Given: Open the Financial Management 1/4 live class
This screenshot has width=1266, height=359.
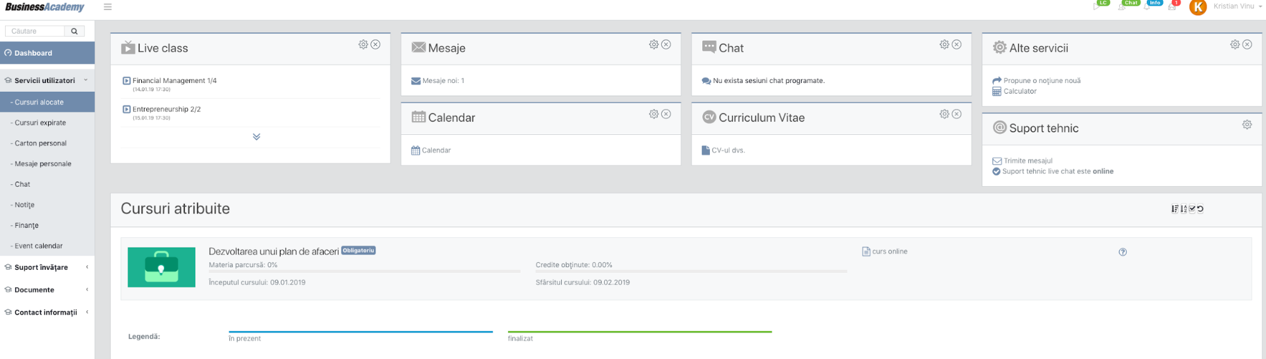Looking at the screenshot, I should (x=174, y=80).
